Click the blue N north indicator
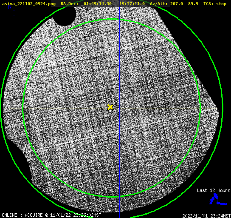Screen dimensions: 231x218 [x=10, y=7]
